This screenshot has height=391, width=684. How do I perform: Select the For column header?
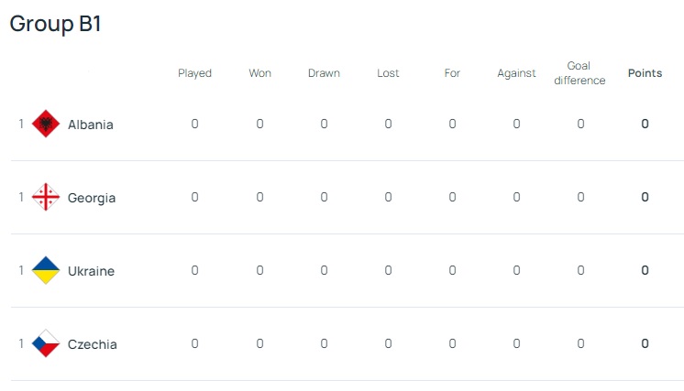coord(452,73)
